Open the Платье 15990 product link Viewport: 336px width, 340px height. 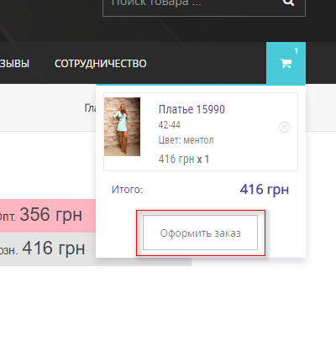tap(192, 109)
